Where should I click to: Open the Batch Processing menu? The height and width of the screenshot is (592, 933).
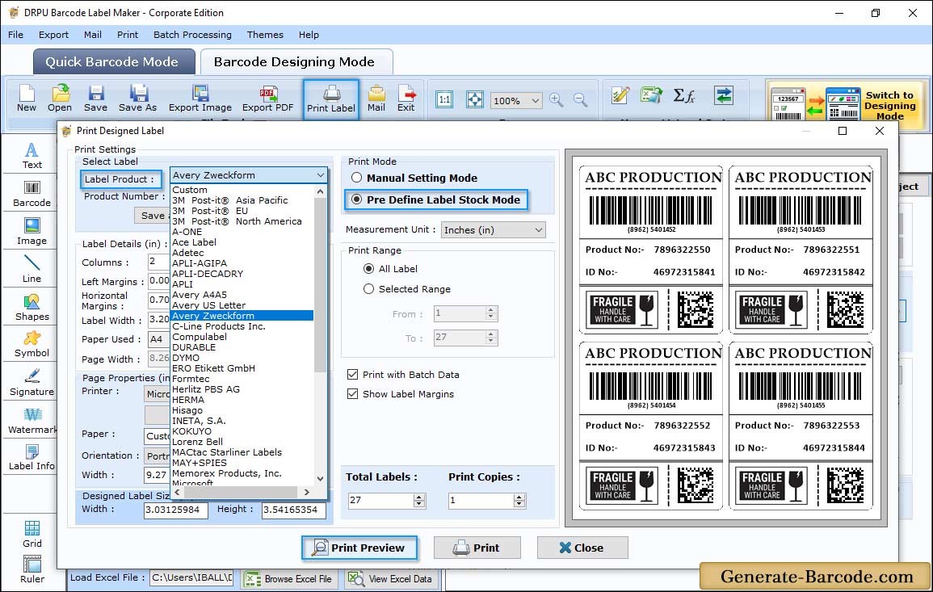192,35
